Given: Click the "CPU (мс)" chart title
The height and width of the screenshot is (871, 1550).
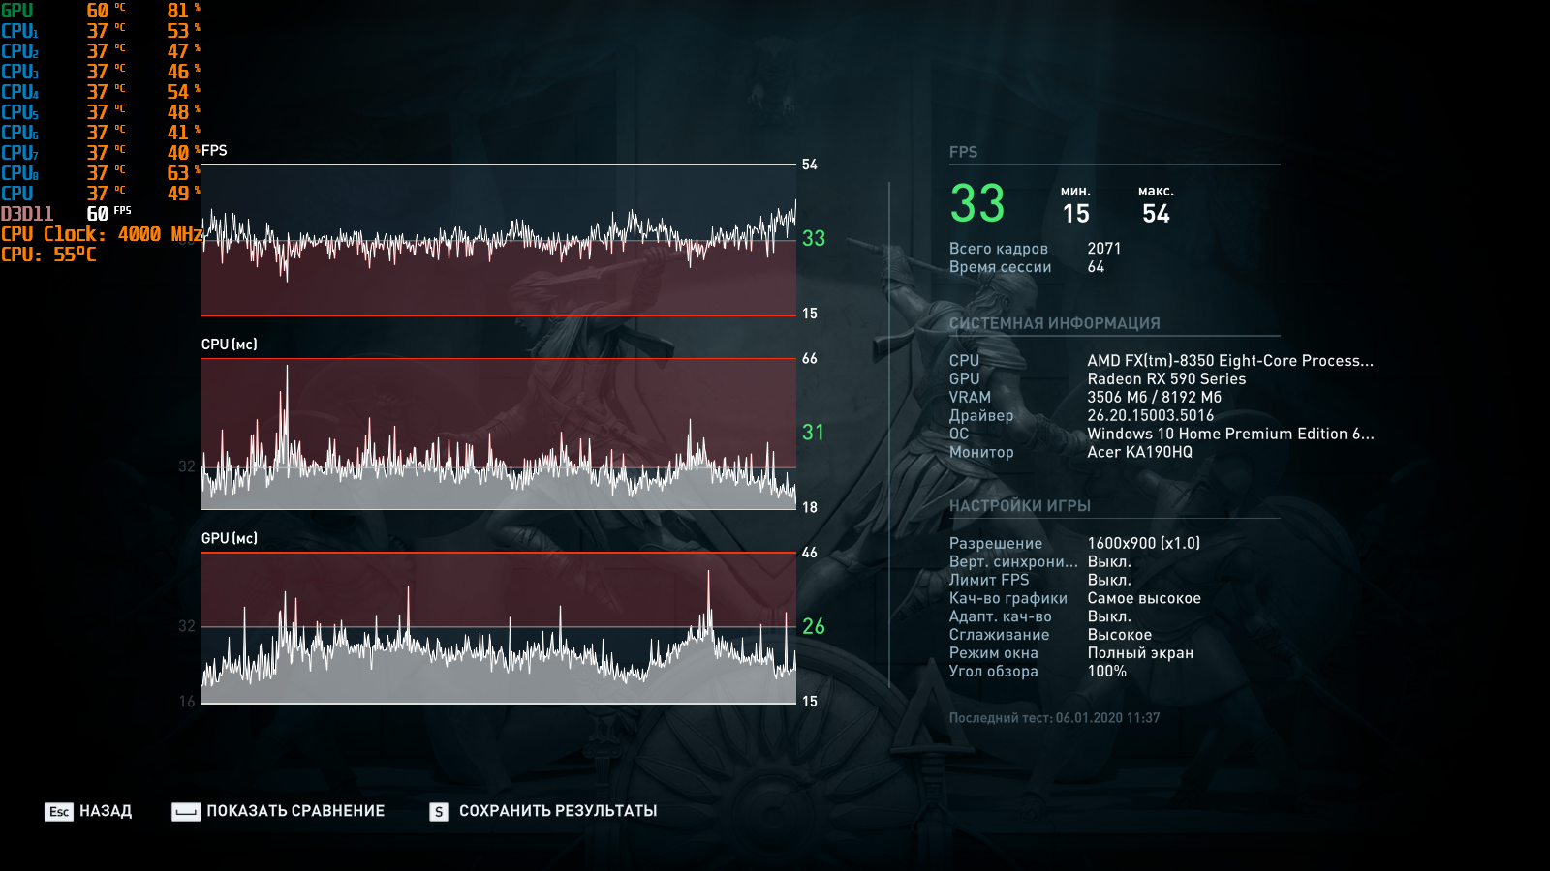Looking at the screenshot, I should [x=230, y=345].
